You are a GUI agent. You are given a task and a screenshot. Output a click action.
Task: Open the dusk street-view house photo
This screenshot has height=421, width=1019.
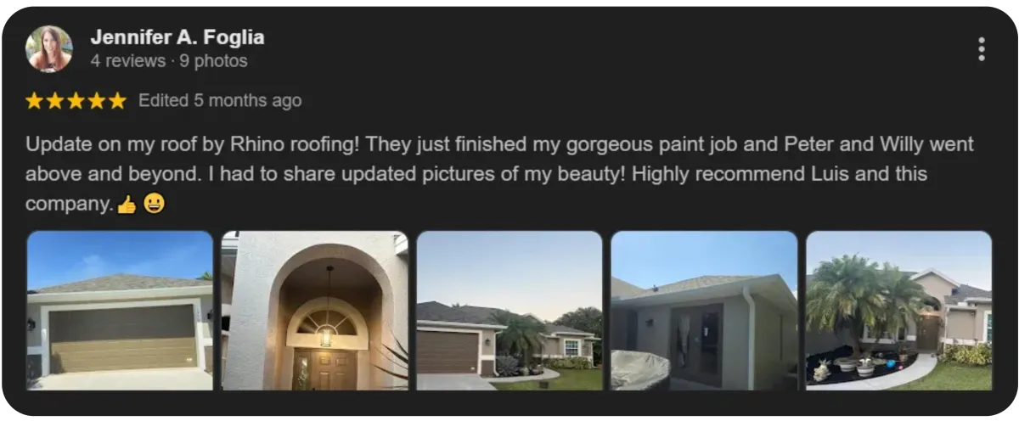tap(509, 311)
